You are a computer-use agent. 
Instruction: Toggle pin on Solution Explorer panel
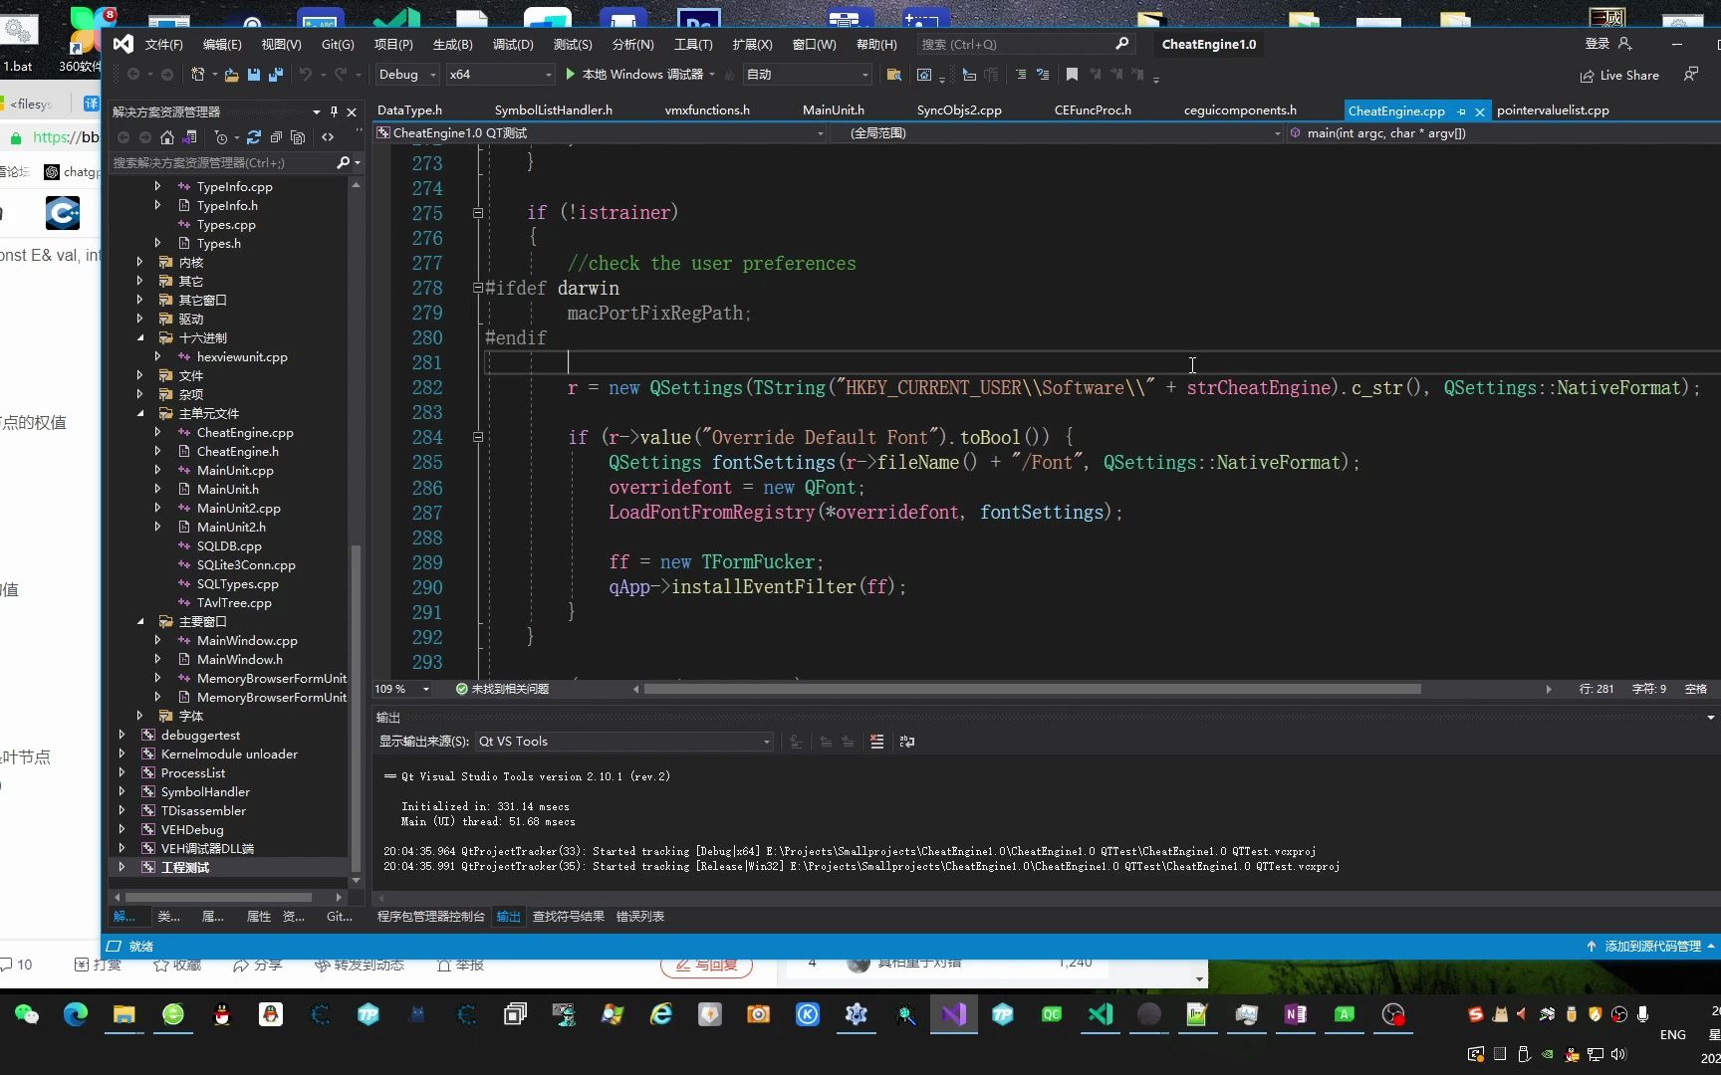tap(334, 111)
